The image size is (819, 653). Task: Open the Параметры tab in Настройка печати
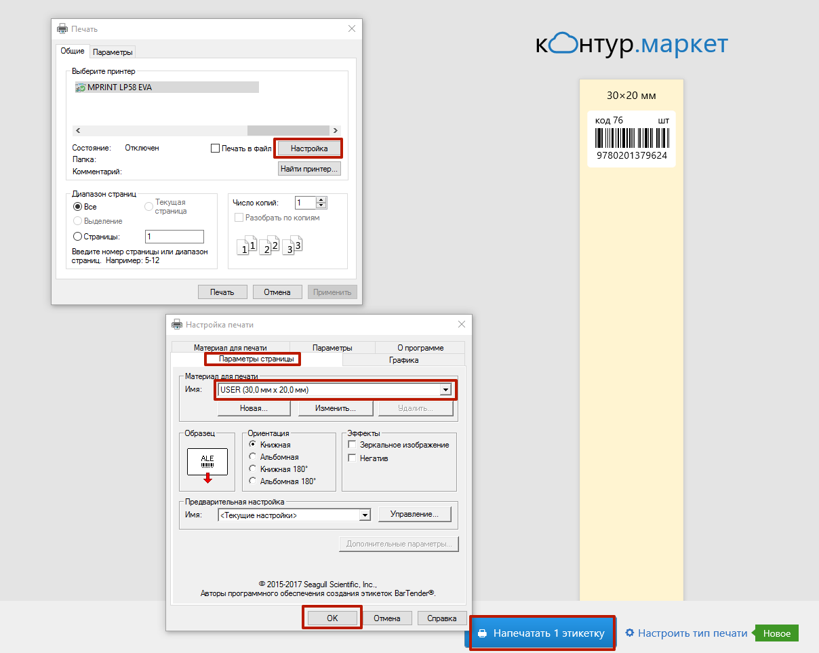pos(332,348)
